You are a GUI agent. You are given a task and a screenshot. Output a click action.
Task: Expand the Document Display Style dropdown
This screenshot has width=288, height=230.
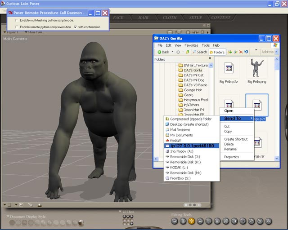8,217
